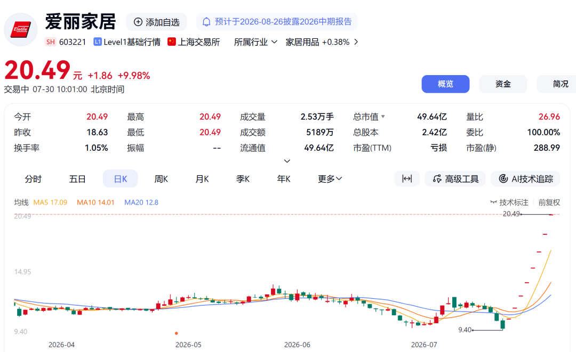The height and width of the screenshot is (352, 576).
Task: Click the 昨收 value 18.63
Action: pos(97,133)
